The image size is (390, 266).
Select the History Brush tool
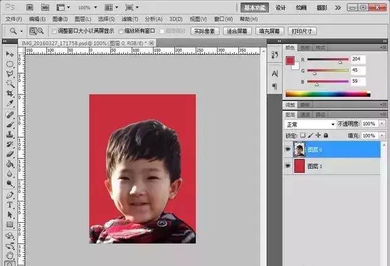point(10,144)
